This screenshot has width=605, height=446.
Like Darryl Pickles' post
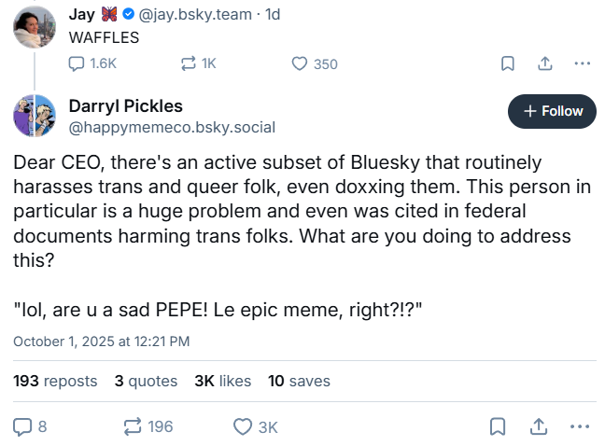pos(243,426)
